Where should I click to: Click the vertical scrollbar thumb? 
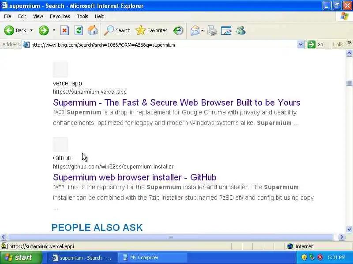click(x=349, y=83)
